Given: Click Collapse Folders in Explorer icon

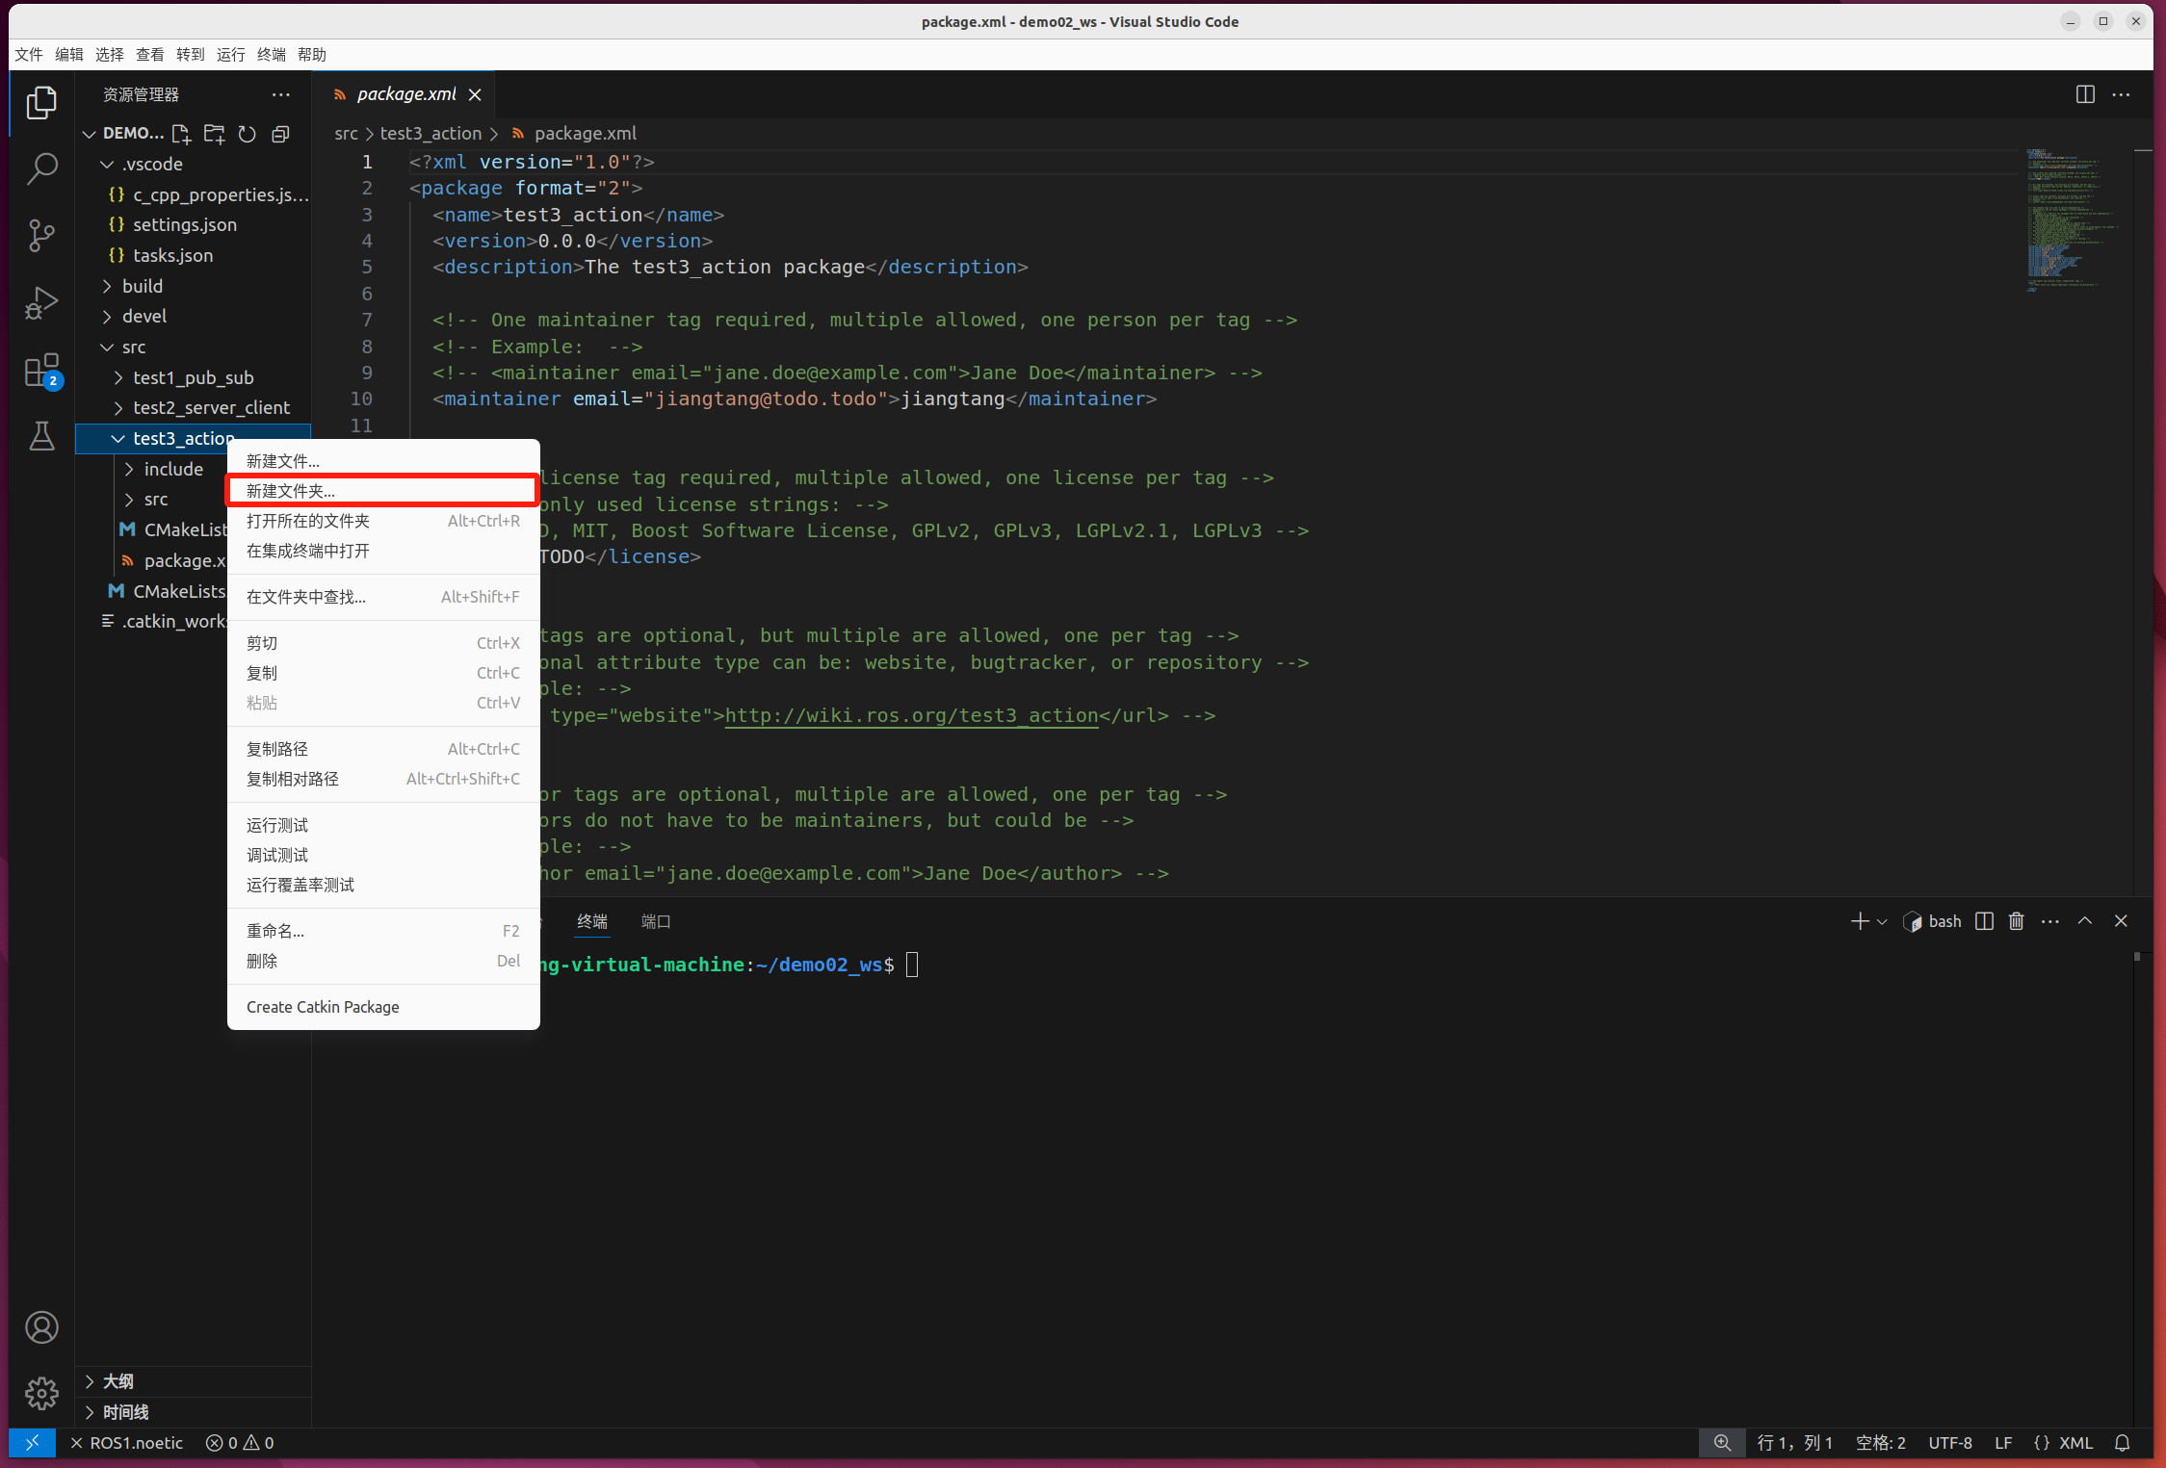Looking at the screenshot, I should [x=280, y=134].
